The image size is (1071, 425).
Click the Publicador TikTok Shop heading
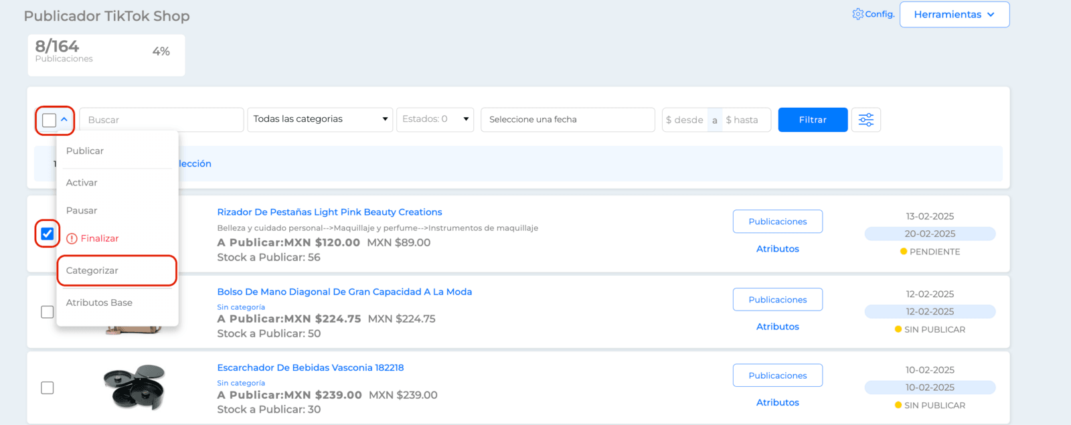click(x=107, y=16)
